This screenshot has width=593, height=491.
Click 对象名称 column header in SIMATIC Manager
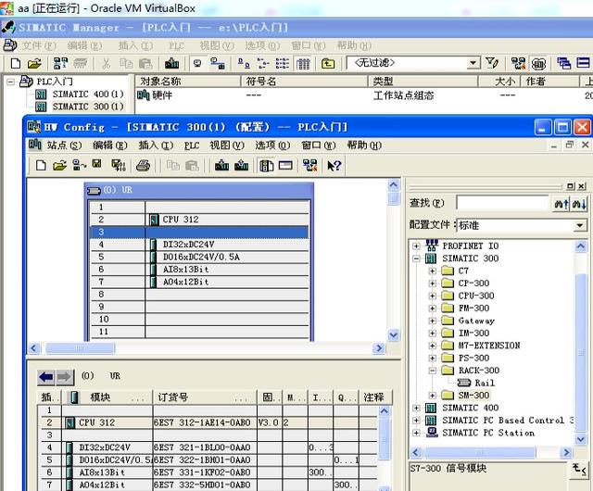[188, 82]
